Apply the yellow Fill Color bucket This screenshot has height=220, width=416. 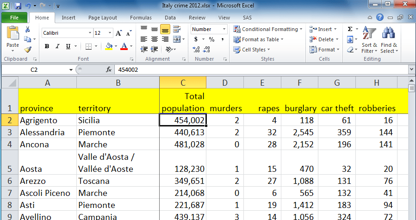109,46
